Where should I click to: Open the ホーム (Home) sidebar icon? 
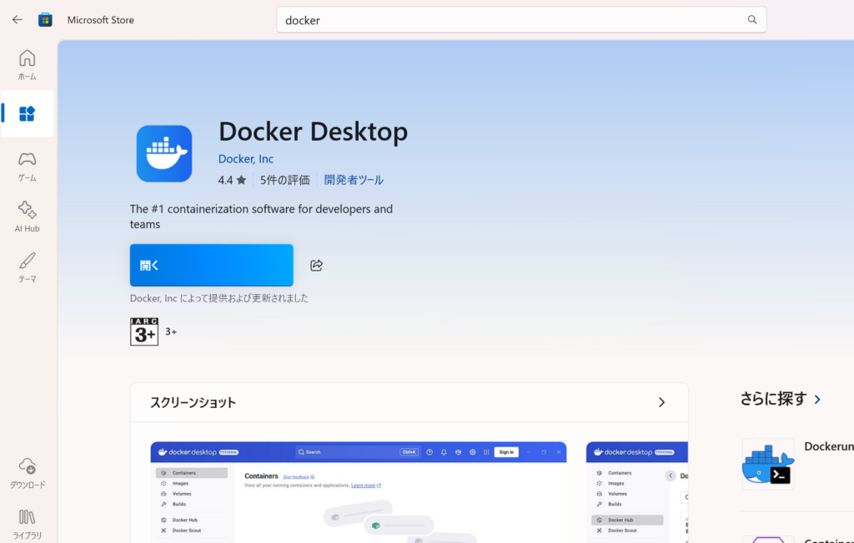28,64
